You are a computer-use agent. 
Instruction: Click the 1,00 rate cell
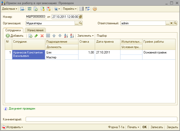coord(87,55)
